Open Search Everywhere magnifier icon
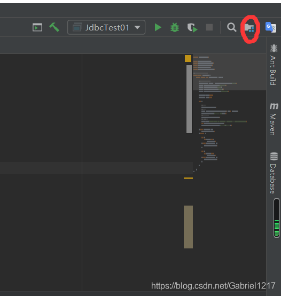The height and width of the screenshot is (296, 281). (231, 27)
